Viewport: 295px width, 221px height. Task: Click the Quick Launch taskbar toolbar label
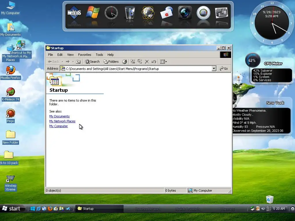pos(188,209)
